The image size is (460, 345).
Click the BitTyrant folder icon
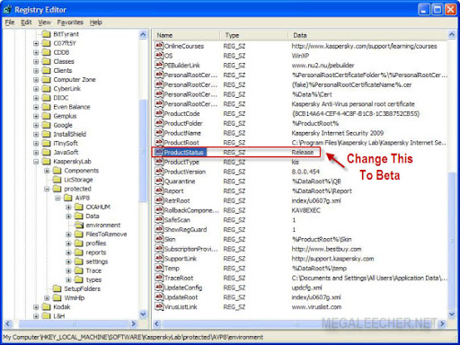click(46, 34)
